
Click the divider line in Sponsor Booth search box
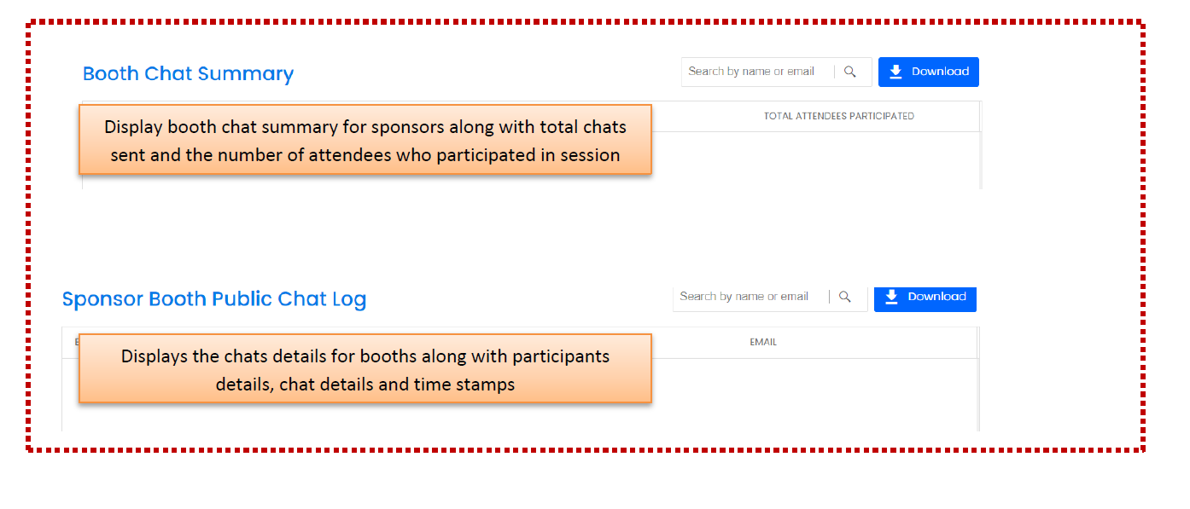click(830, 297)
